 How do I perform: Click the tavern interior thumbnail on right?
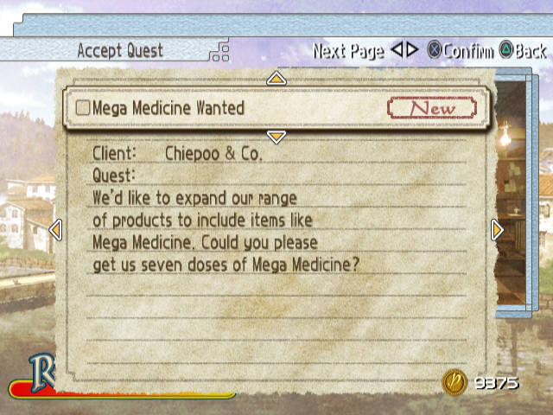click(x=511, y=192)
